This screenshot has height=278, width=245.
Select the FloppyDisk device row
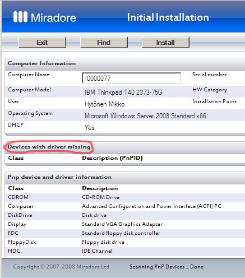tap(125, 242)
